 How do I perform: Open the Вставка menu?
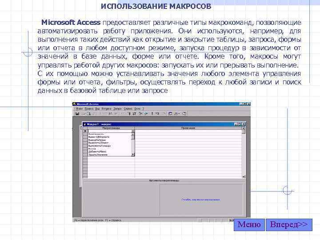tap(106, 109)
